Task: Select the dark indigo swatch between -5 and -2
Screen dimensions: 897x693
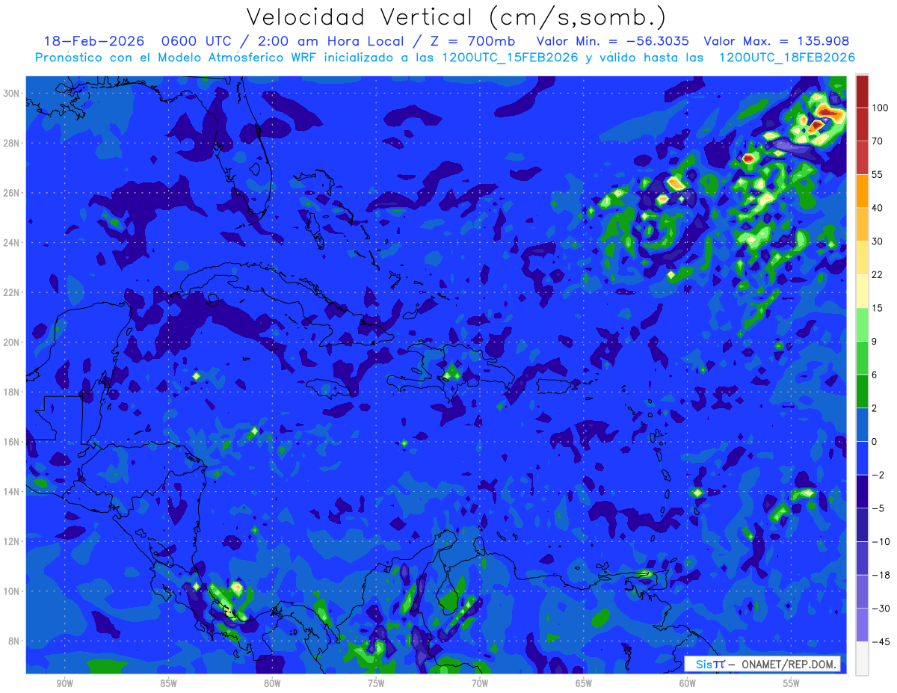Action: click(x=862, y=491)
